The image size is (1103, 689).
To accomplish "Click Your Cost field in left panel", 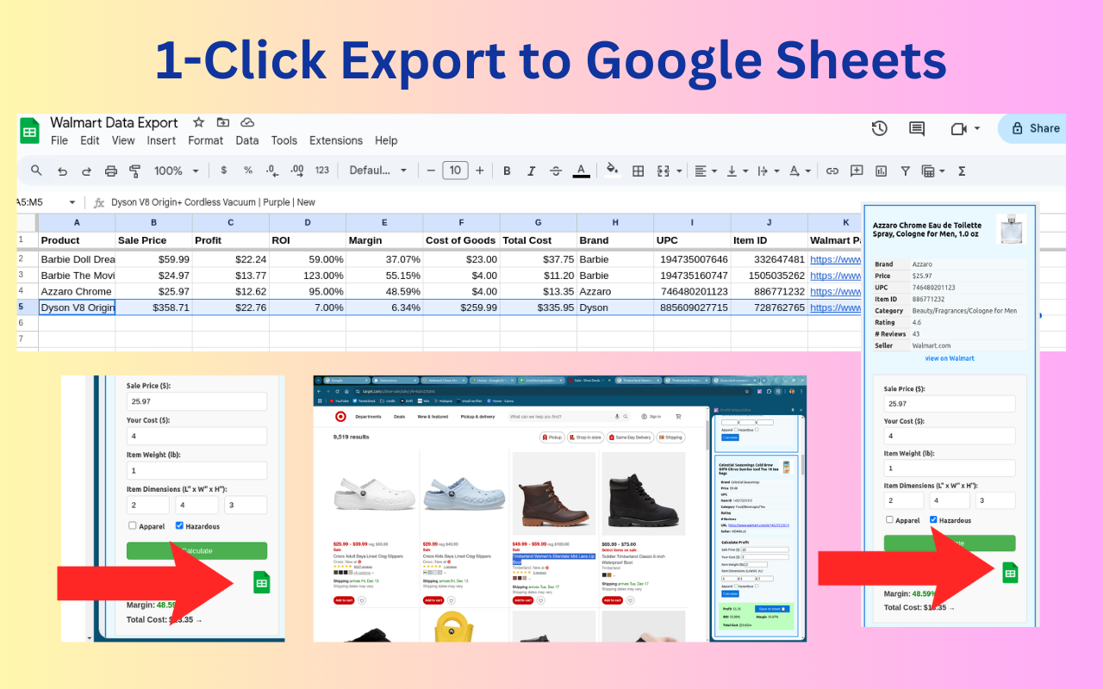I will 196,436.
